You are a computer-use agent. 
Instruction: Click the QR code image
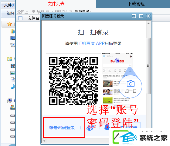pos(73,81)
